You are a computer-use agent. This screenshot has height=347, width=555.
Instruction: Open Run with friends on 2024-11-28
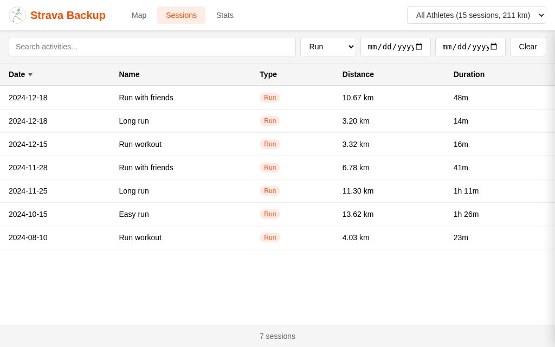pos(277,168)
